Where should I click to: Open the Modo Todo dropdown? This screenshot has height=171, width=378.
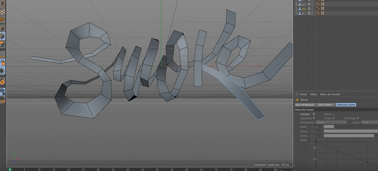coord(369,123)
